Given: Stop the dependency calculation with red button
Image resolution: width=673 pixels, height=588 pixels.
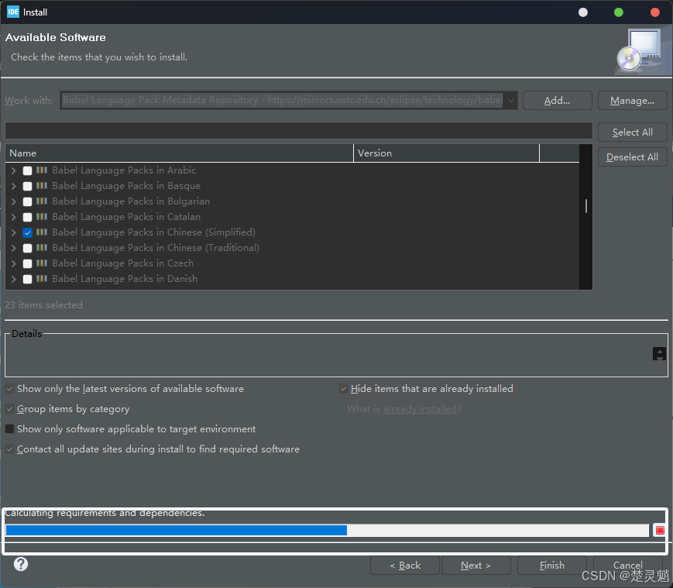Looking at the screenshot, I should pyautogui.click(x=660, y=530).
